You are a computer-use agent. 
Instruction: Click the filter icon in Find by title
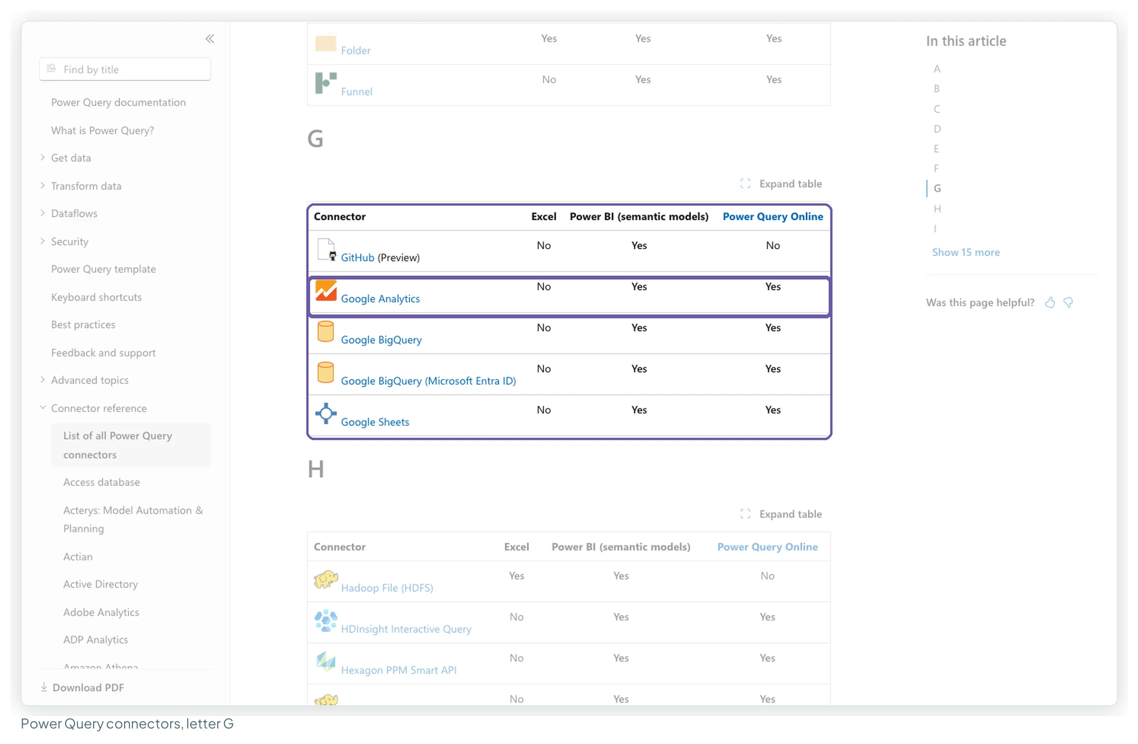pyautogui.click(x=51, y=69)
